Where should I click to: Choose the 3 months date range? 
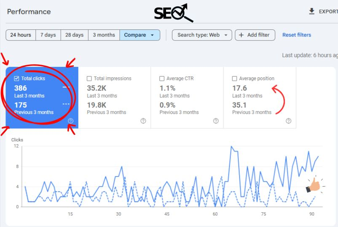tap(104, 35)
